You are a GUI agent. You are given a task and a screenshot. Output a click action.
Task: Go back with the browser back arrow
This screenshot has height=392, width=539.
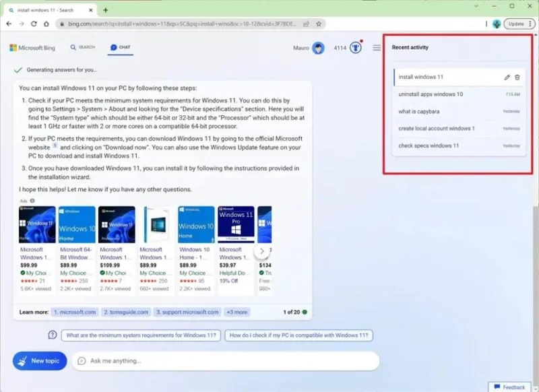pyautogui.click(x=9, y=24)
